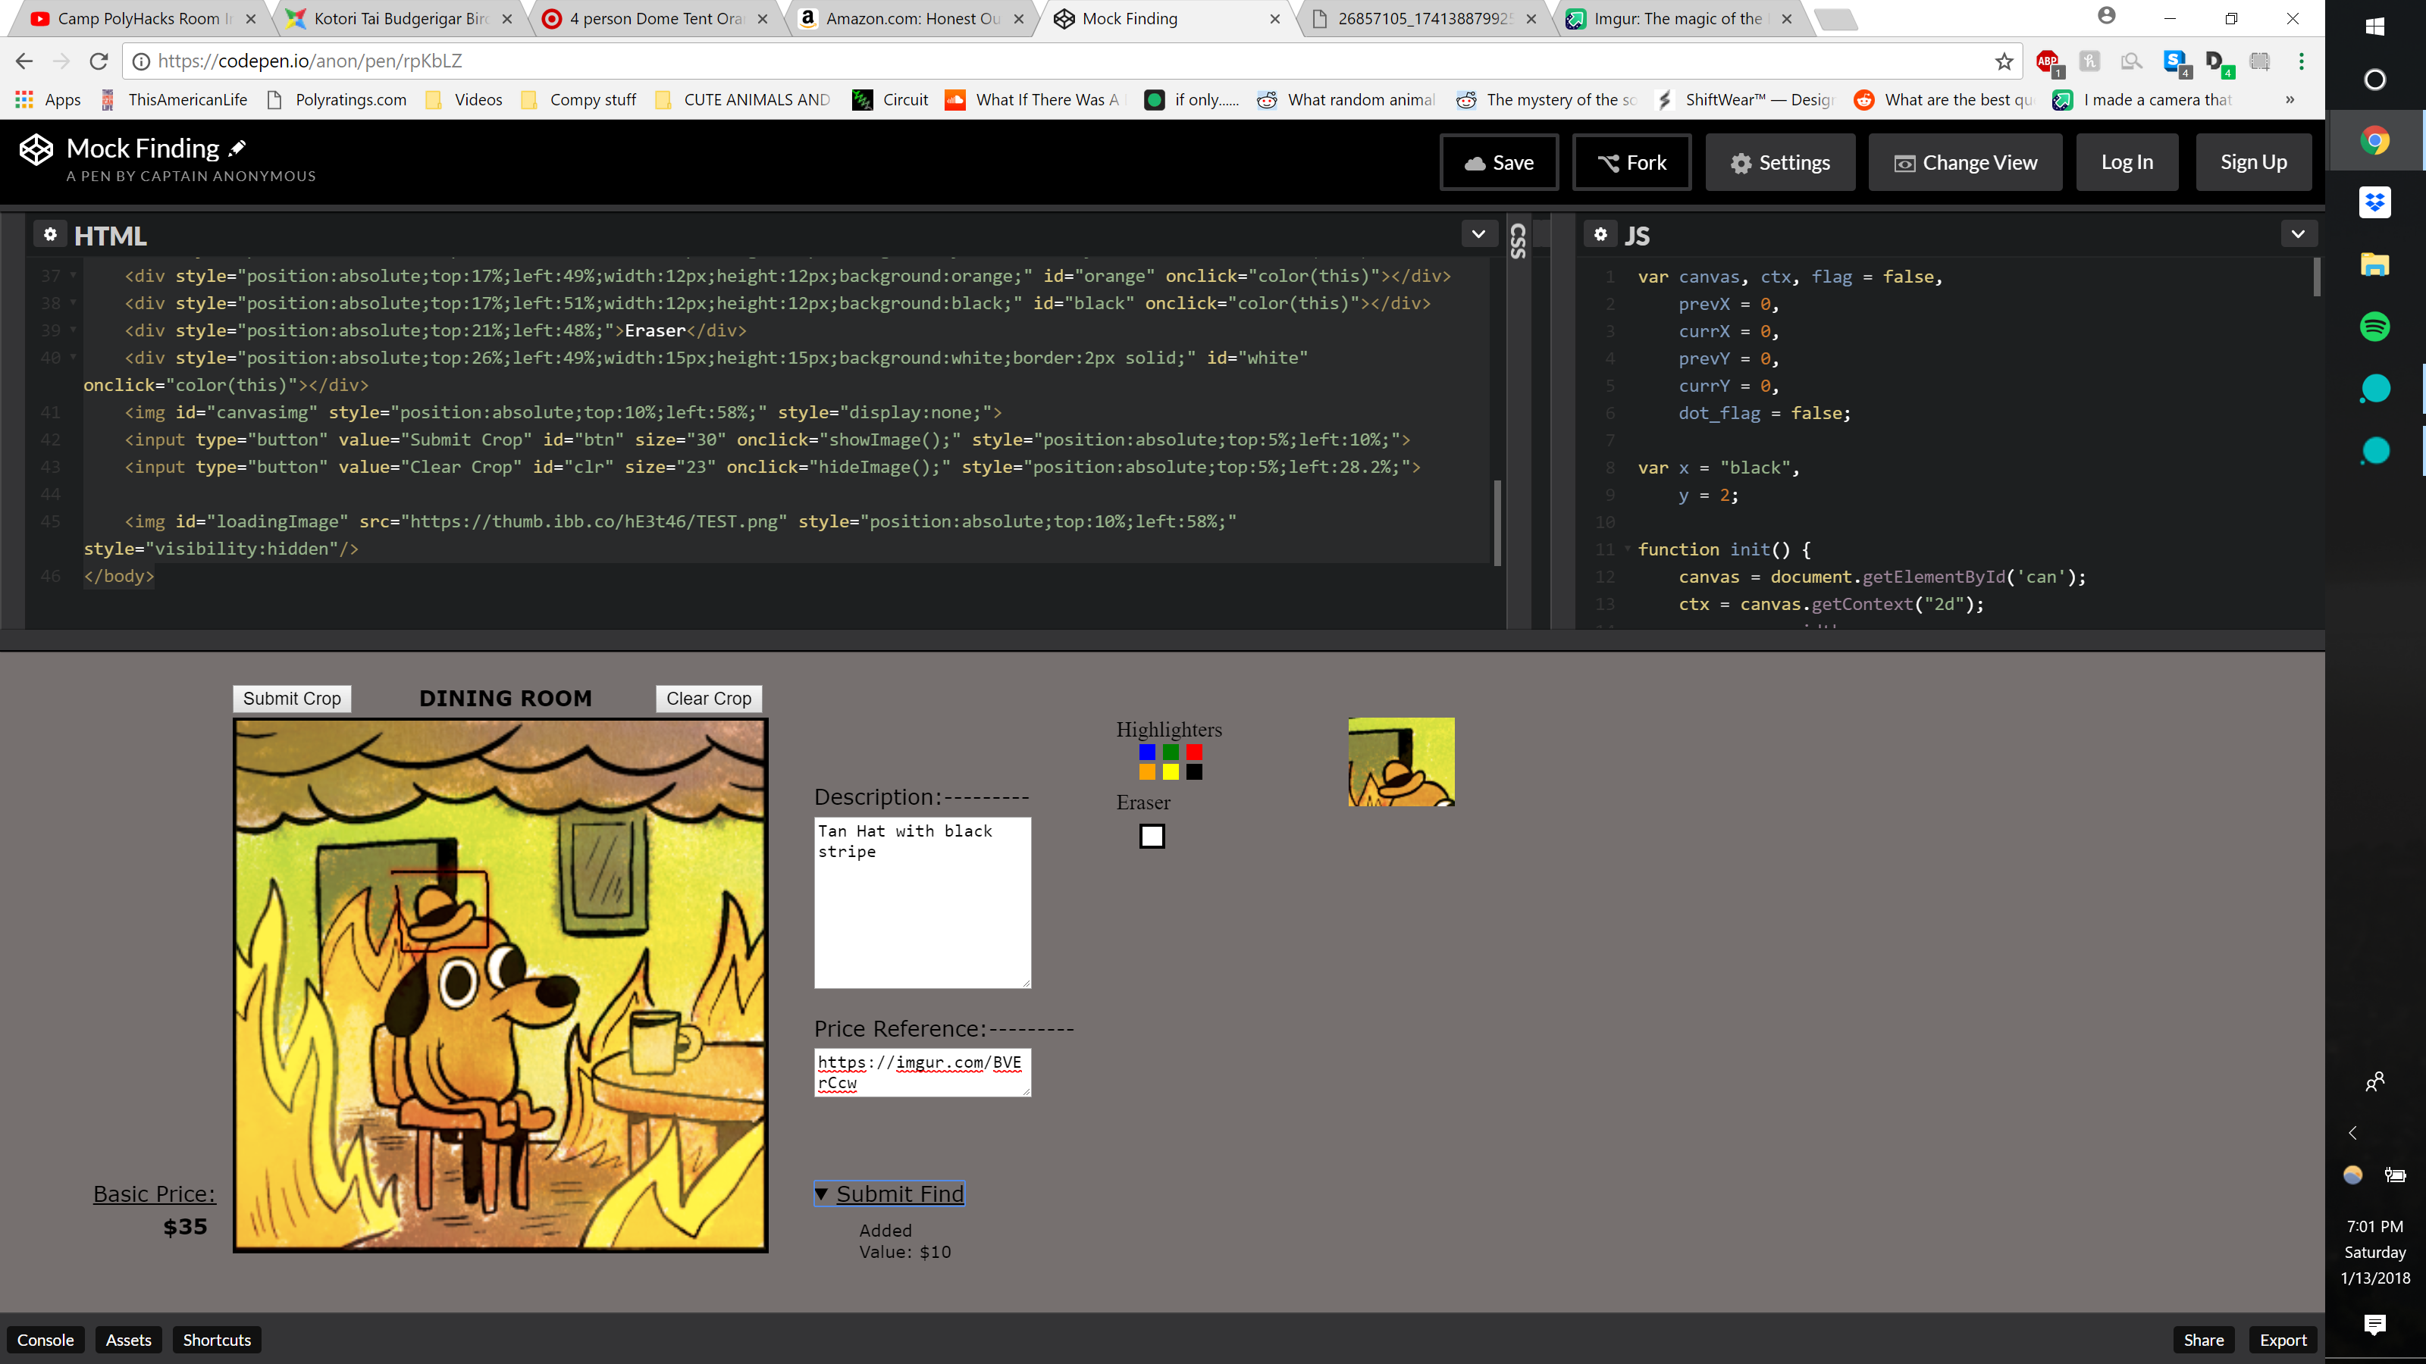Open HTML editor dropdown chevron

coord(1478,234)
